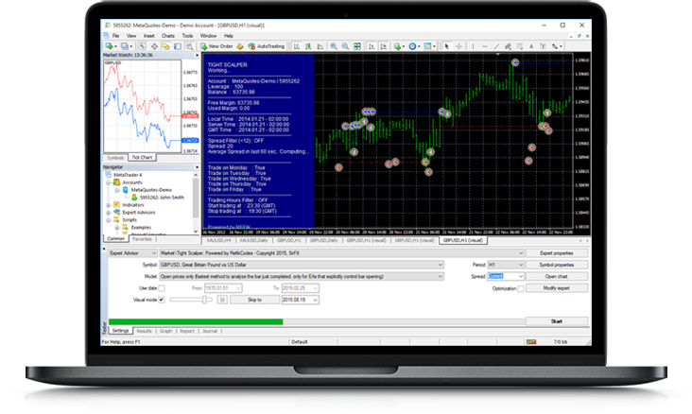
Task: Expand the Model dropdown list
Action: [439, 276]
